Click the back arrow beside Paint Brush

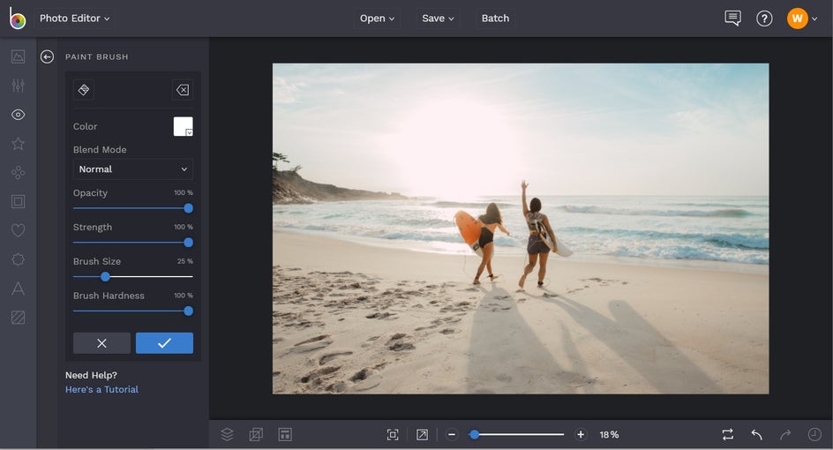coord(48,56)
